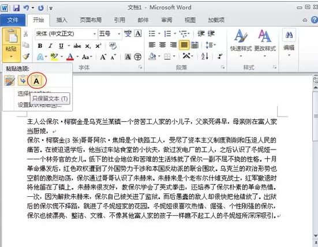The image size is (318, 247).
Task: Toggle Bold formatting
Action: [40, 46]
